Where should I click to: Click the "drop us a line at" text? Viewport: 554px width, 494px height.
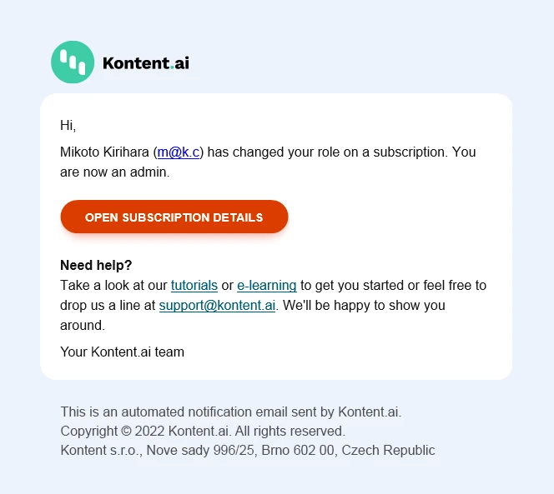pyautogui.click(x=108, y=305)
